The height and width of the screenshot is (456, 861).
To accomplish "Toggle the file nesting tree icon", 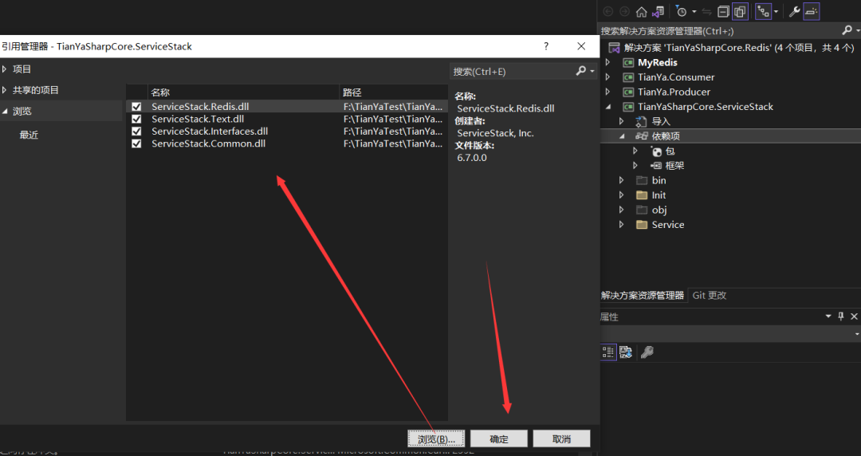I will [763, 11].
